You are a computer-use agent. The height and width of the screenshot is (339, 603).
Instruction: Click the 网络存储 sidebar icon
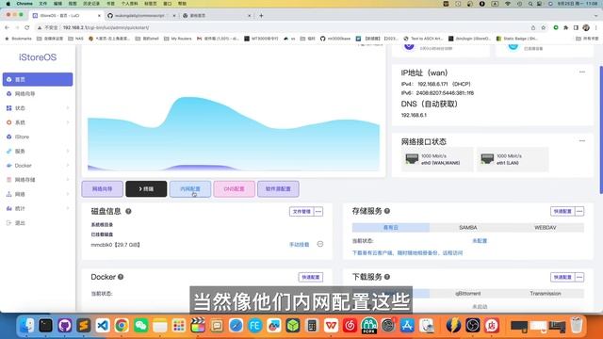[x=8, y=180]
